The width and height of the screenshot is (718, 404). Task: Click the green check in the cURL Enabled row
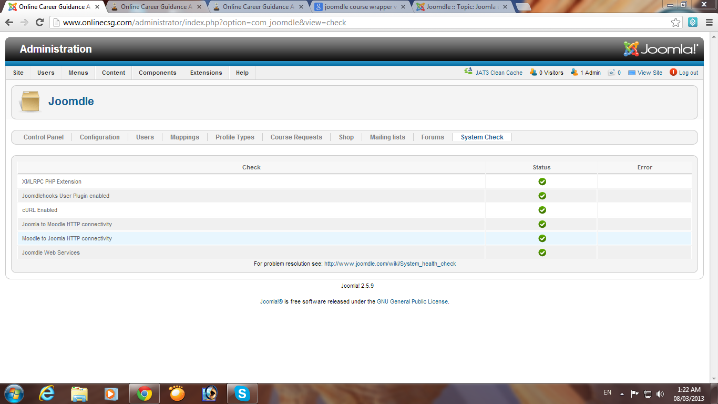[x=542, y=210]
